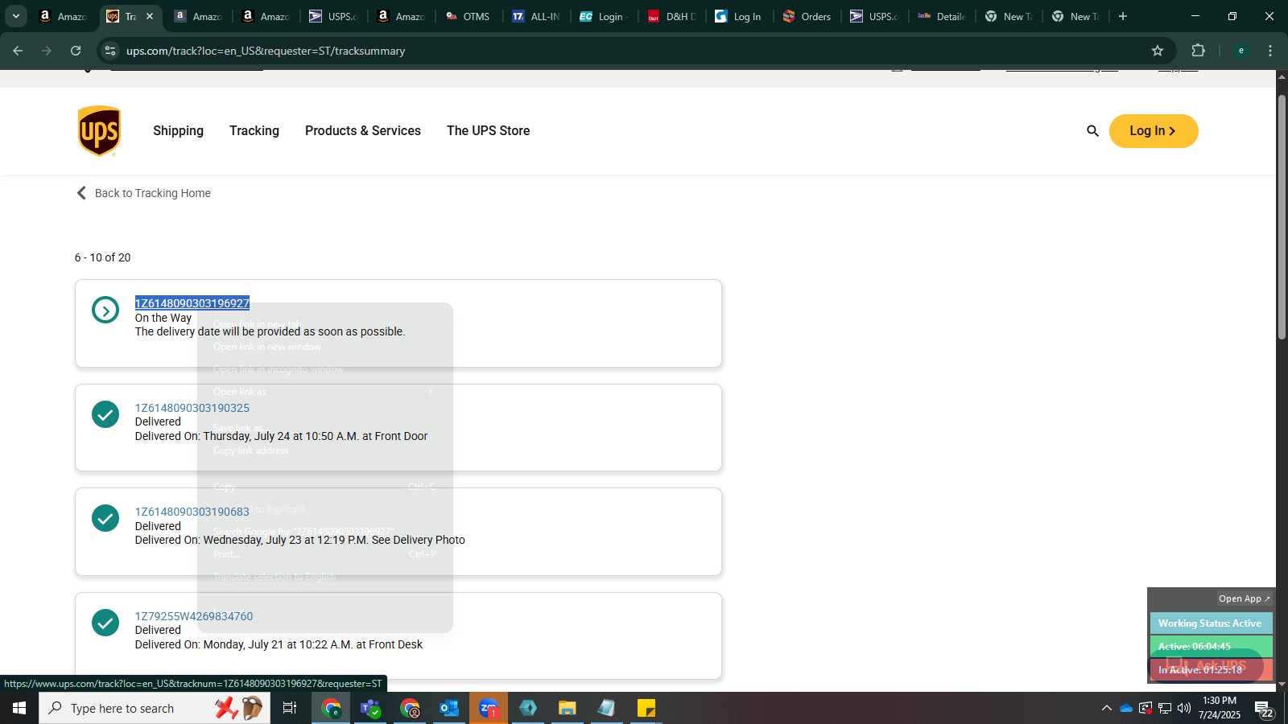
Task: Click the Type here to search box
Action: point(155,708)
